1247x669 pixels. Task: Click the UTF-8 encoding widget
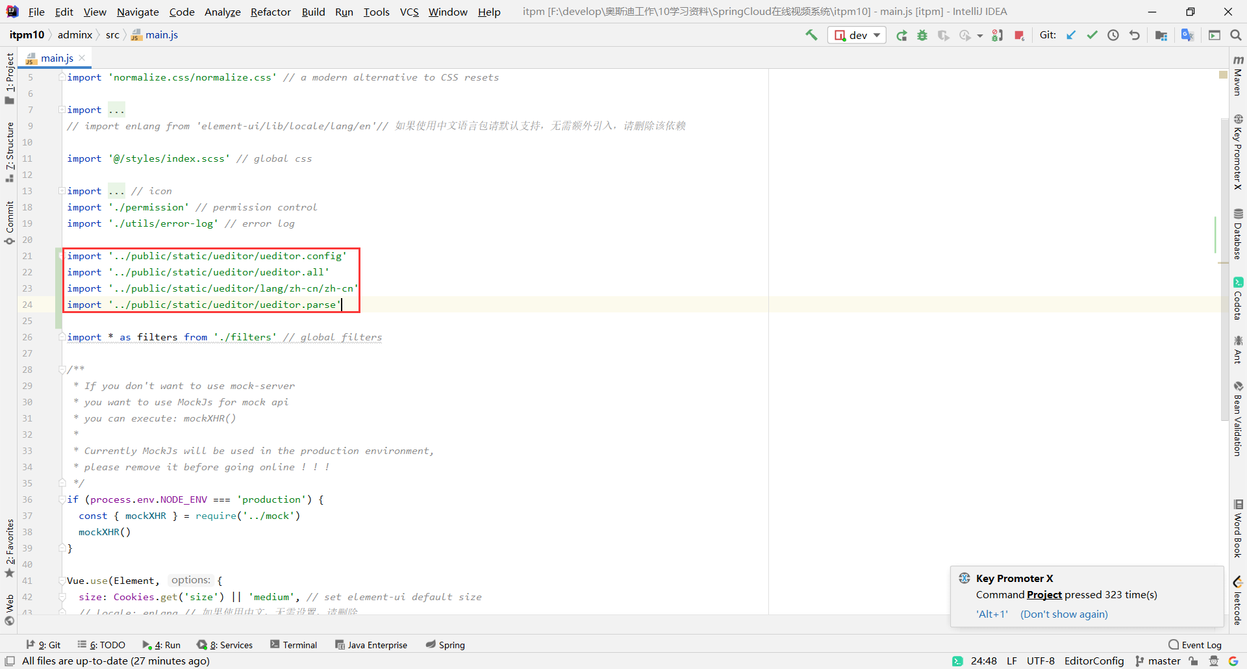(x=1040, y=661)
